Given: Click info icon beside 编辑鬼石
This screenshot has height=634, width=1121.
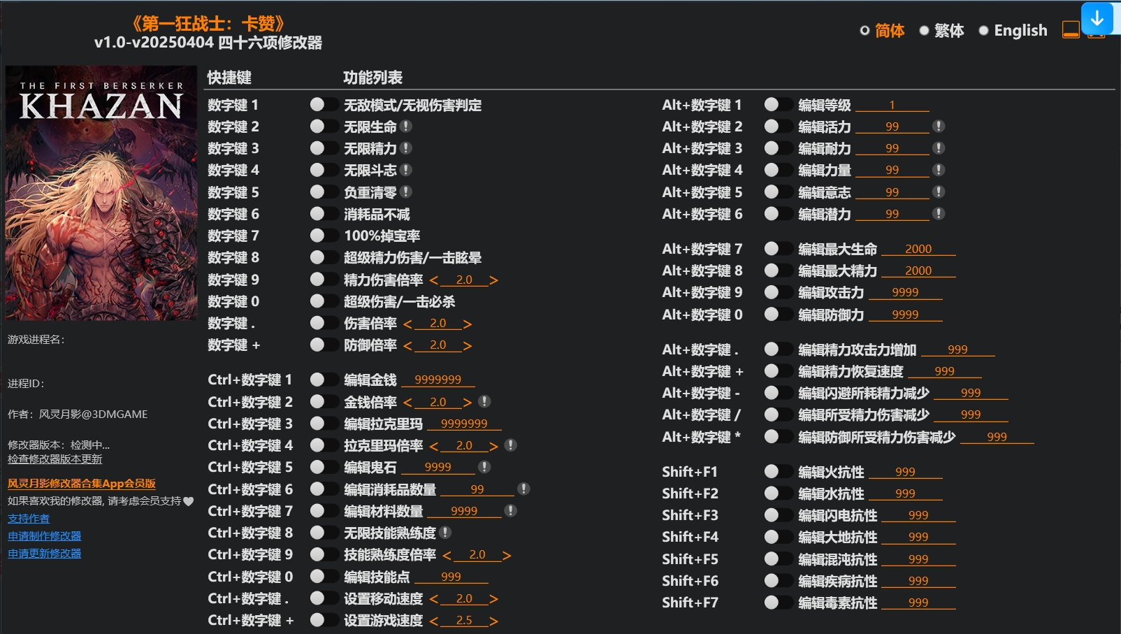Looking at the screenshot, I should tap(484, 467).
